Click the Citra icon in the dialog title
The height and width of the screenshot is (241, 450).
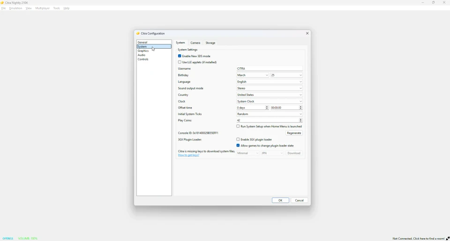coord(138,34)
